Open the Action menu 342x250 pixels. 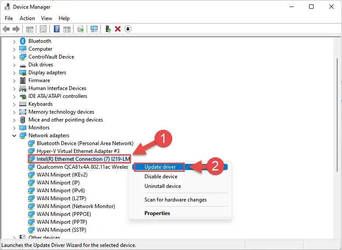click(x=27, y=18)
